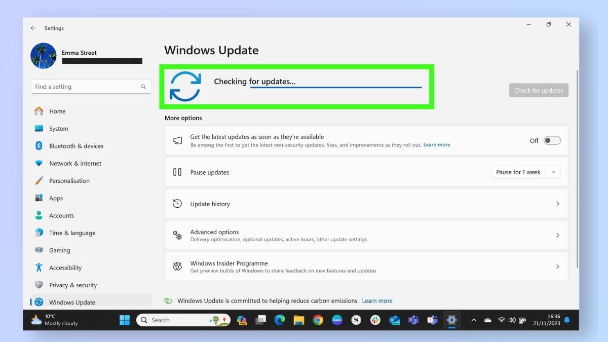Screen dimensions: 608x342
Task: Click inside the Find a setting box
Action: (86, 86)
